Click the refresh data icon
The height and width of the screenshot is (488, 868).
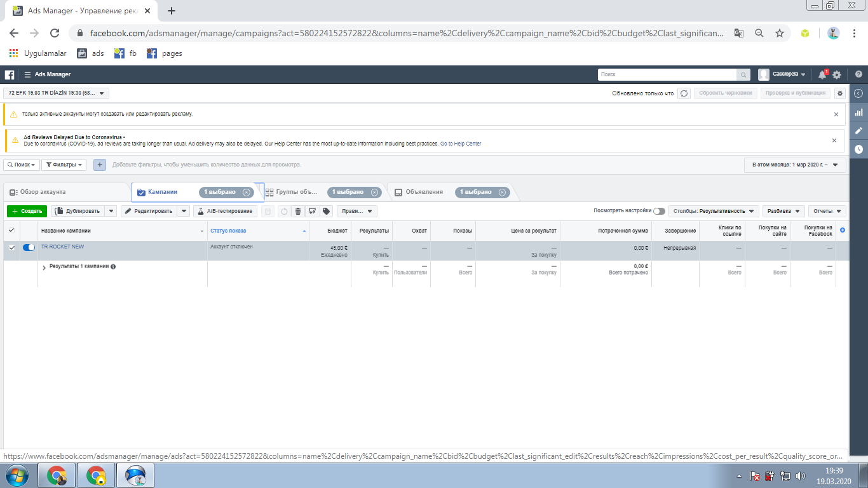pos(684,93)
